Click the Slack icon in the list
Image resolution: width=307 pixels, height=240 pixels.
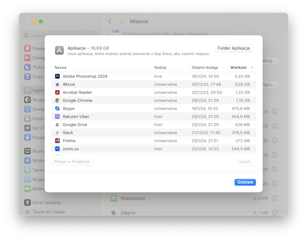(x=57, y=133)
